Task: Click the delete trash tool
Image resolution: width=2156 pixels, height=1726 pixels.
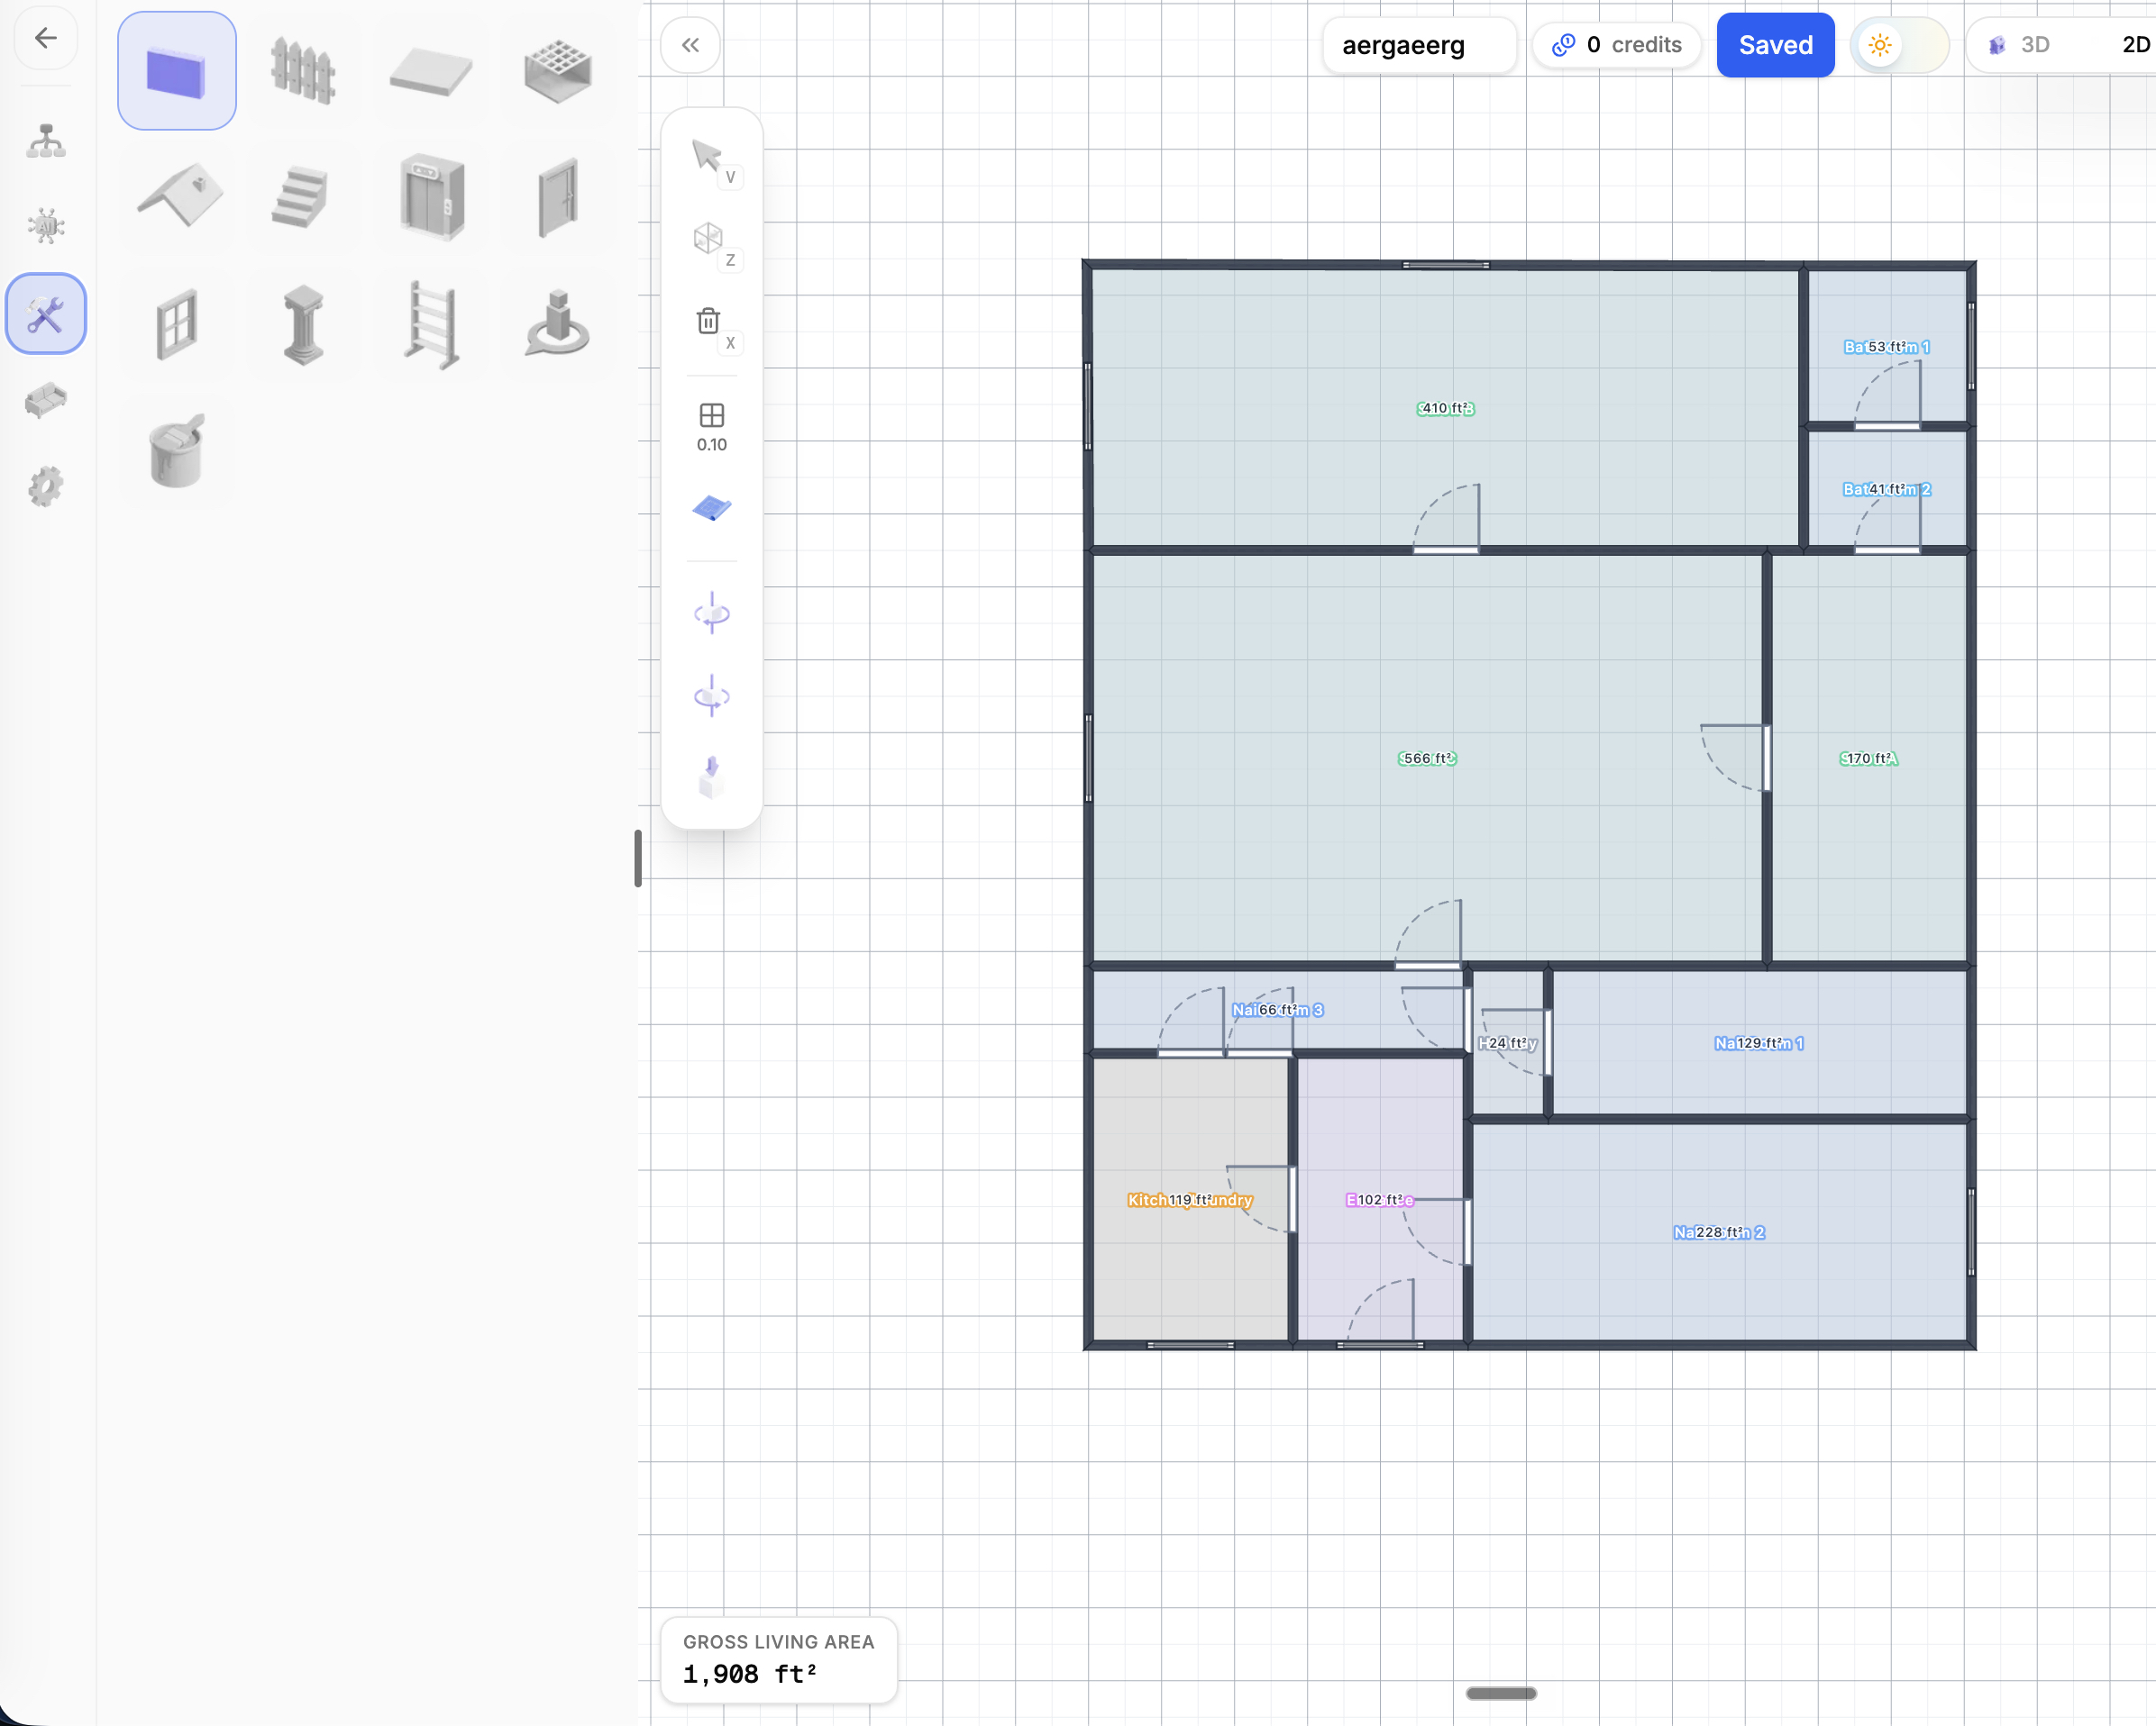Action: pos(711,326)
